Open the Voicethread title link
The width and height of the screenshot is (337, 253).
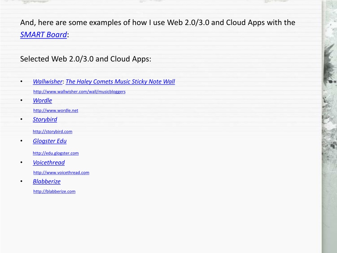click(x=49, y=163)
